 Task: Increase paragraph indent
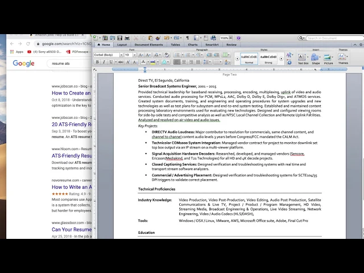[216, 55]
